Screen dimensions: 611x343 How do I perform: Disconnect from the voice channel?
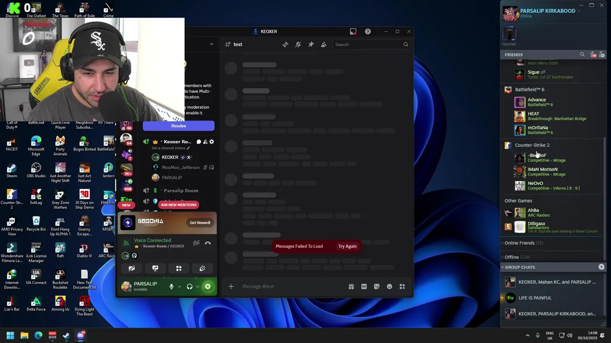click(208, 243)
